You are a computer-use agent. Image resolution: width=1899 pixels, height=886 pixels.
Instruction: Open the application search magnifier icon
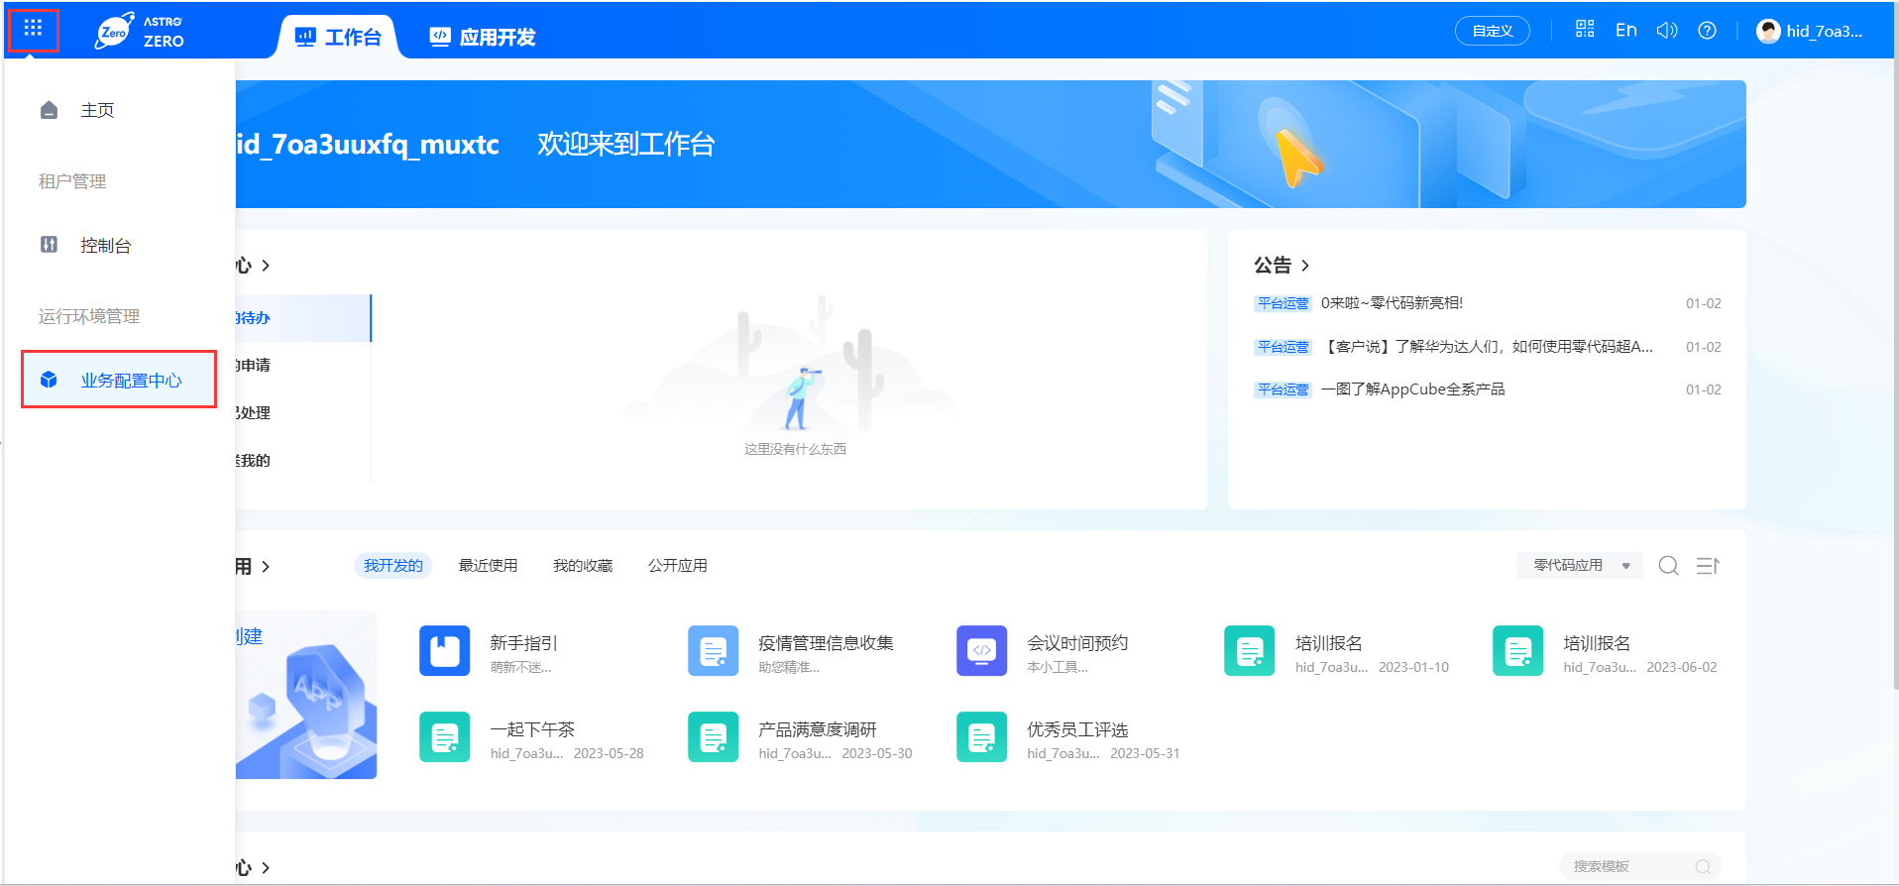[1669, 565]
